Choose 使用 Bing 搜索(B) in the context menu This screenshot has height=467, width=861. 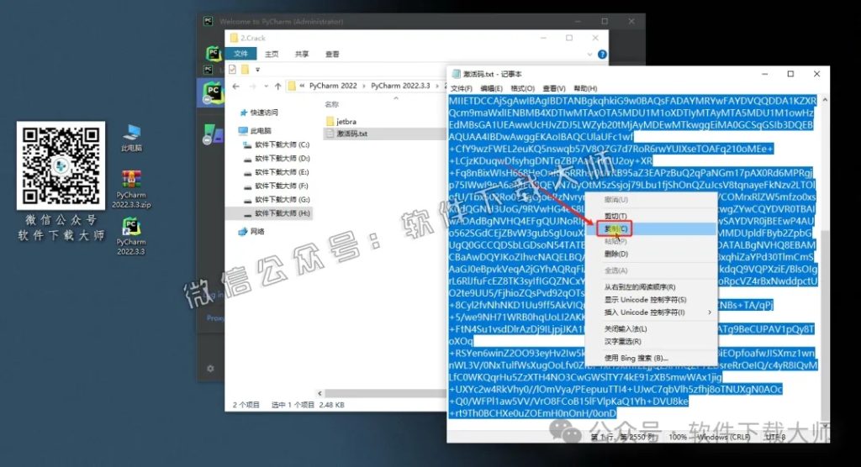tap(652, 358)
